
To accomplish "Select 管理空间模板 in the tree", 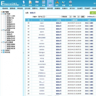I will (11, 44).
